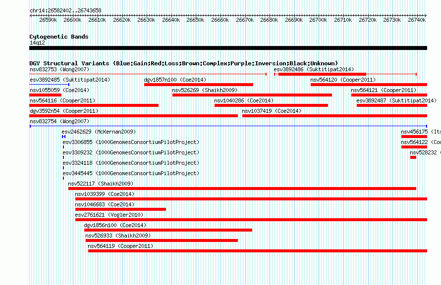Click the red bar under dgv1857n100
This screenshot has height=285, width=441.
coord(199,85)
